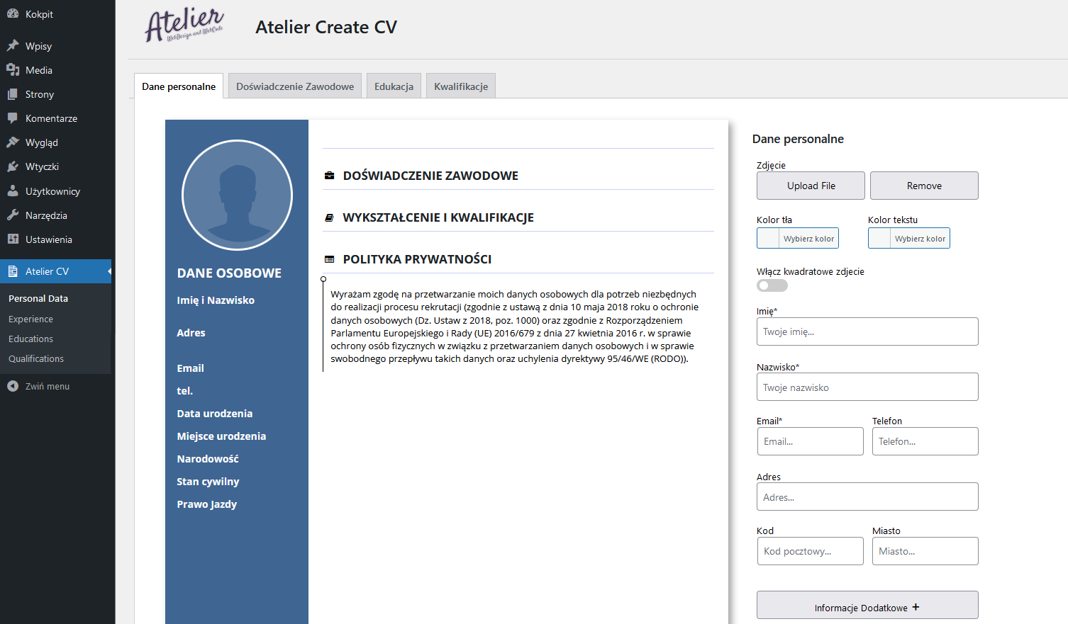Click the POLITYKA PRYWATNOŚCI heading

tap(417, 259)
